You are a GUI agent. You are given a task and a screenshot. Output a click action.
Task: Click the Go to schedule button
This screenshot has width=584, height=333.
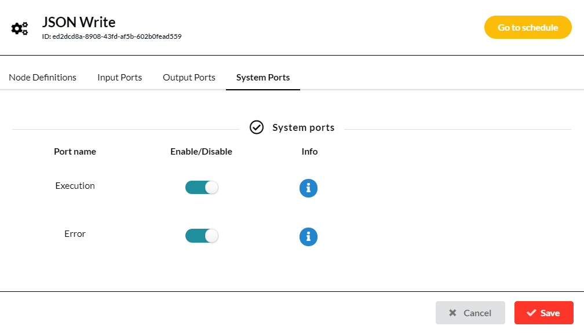click(528, 27)
